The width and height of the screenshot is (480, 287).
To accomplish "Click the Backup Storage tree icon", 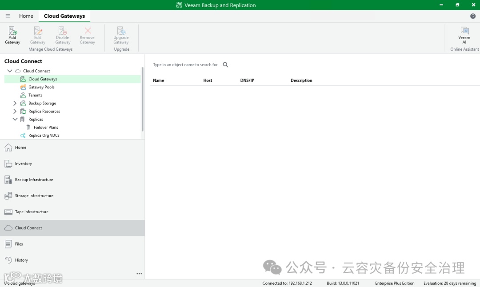I will (x=23, y=103).
